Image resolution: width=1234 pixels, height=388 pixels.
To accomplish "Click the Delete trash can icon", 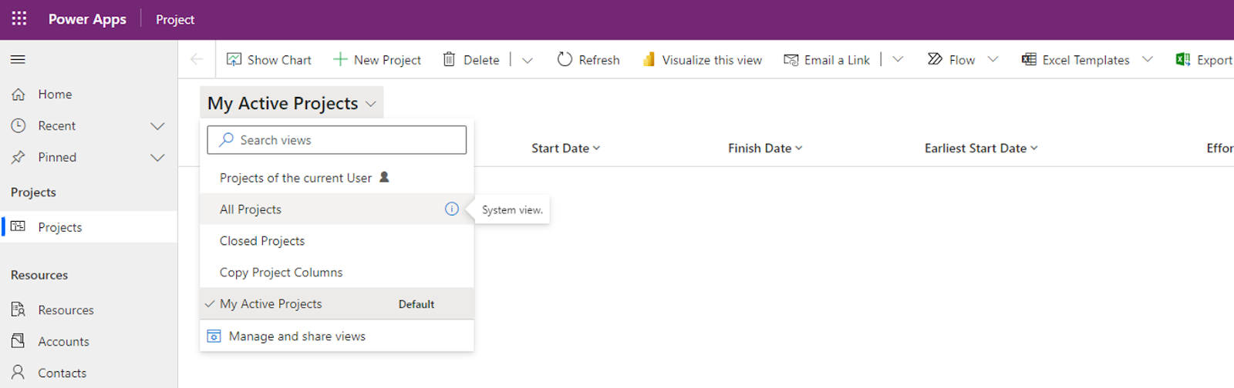I will 449,59.
